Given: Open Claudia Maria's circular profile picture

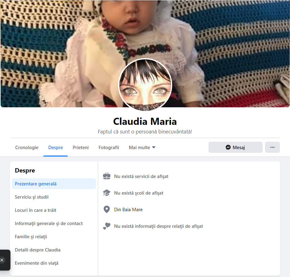Looking at the screenshot, I should [x=145, y=85].
